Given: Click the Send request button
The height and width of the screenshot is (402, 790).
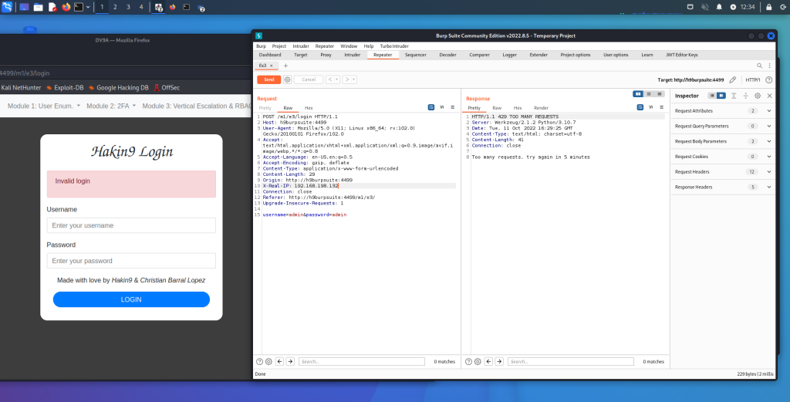Looking at the screenshot, I should click(x=268, y=79).
